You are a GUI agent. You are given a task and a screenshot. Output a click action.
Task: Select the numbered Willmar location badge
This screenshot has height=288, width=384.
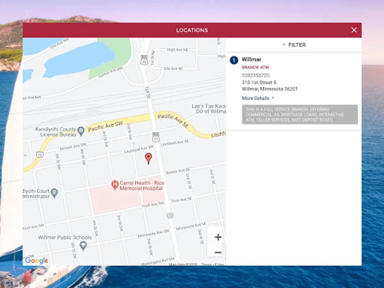[234, 60]
